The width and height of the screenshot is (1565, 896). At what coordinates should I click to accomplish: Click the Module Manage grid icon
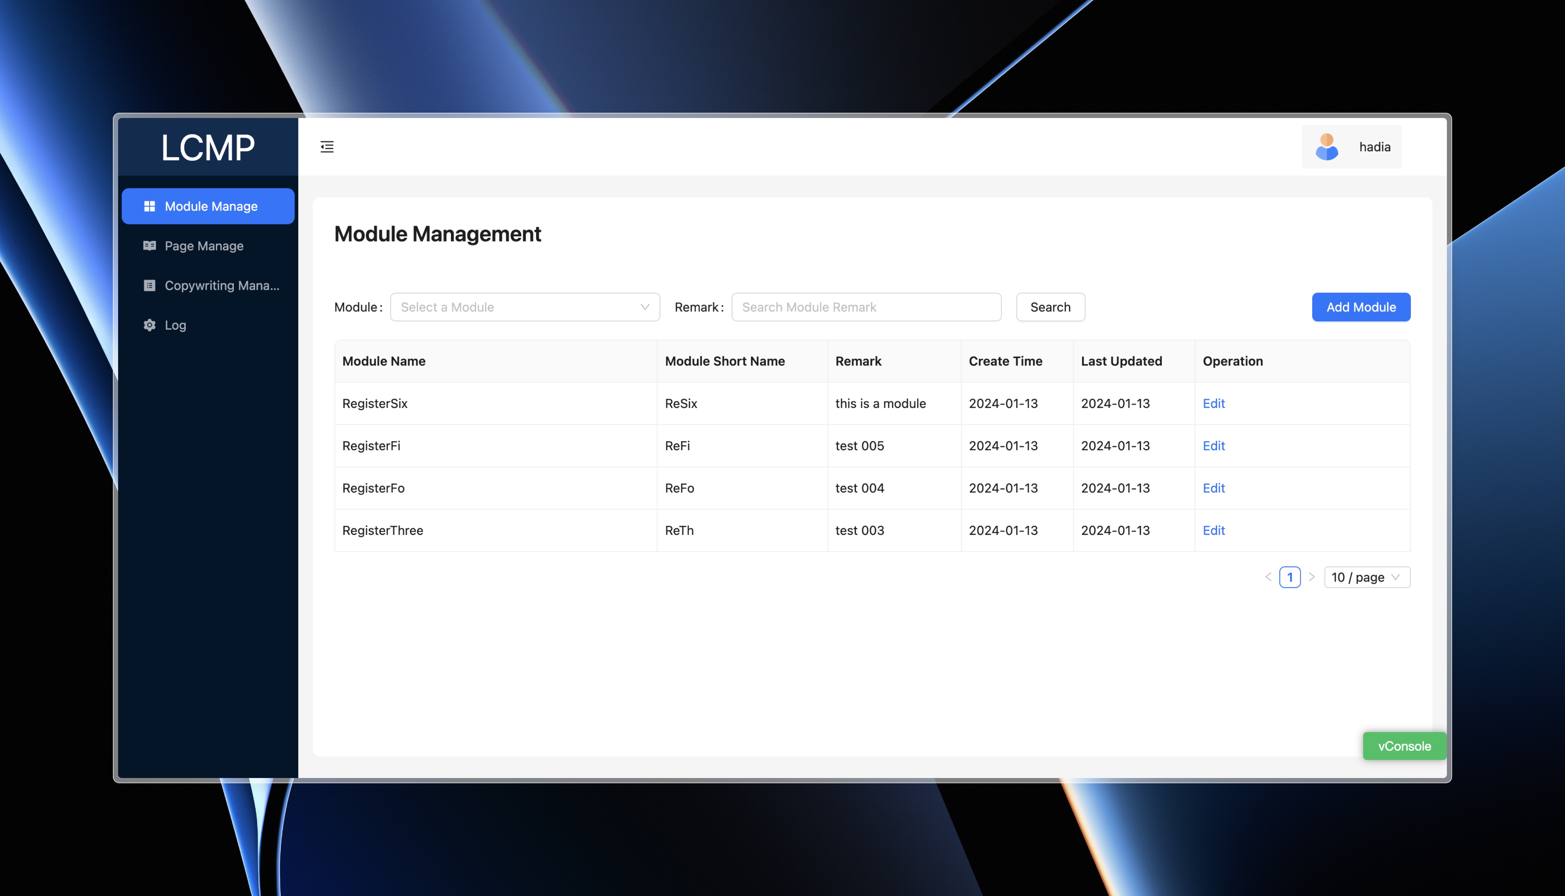[149, 206]
